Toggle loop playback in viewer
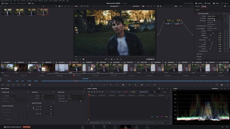 click(121, 59)
